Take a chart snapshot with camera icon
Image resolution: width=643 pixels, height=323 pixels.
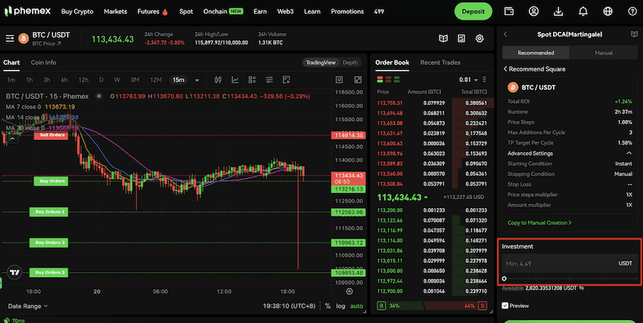[x=339, y=80]
